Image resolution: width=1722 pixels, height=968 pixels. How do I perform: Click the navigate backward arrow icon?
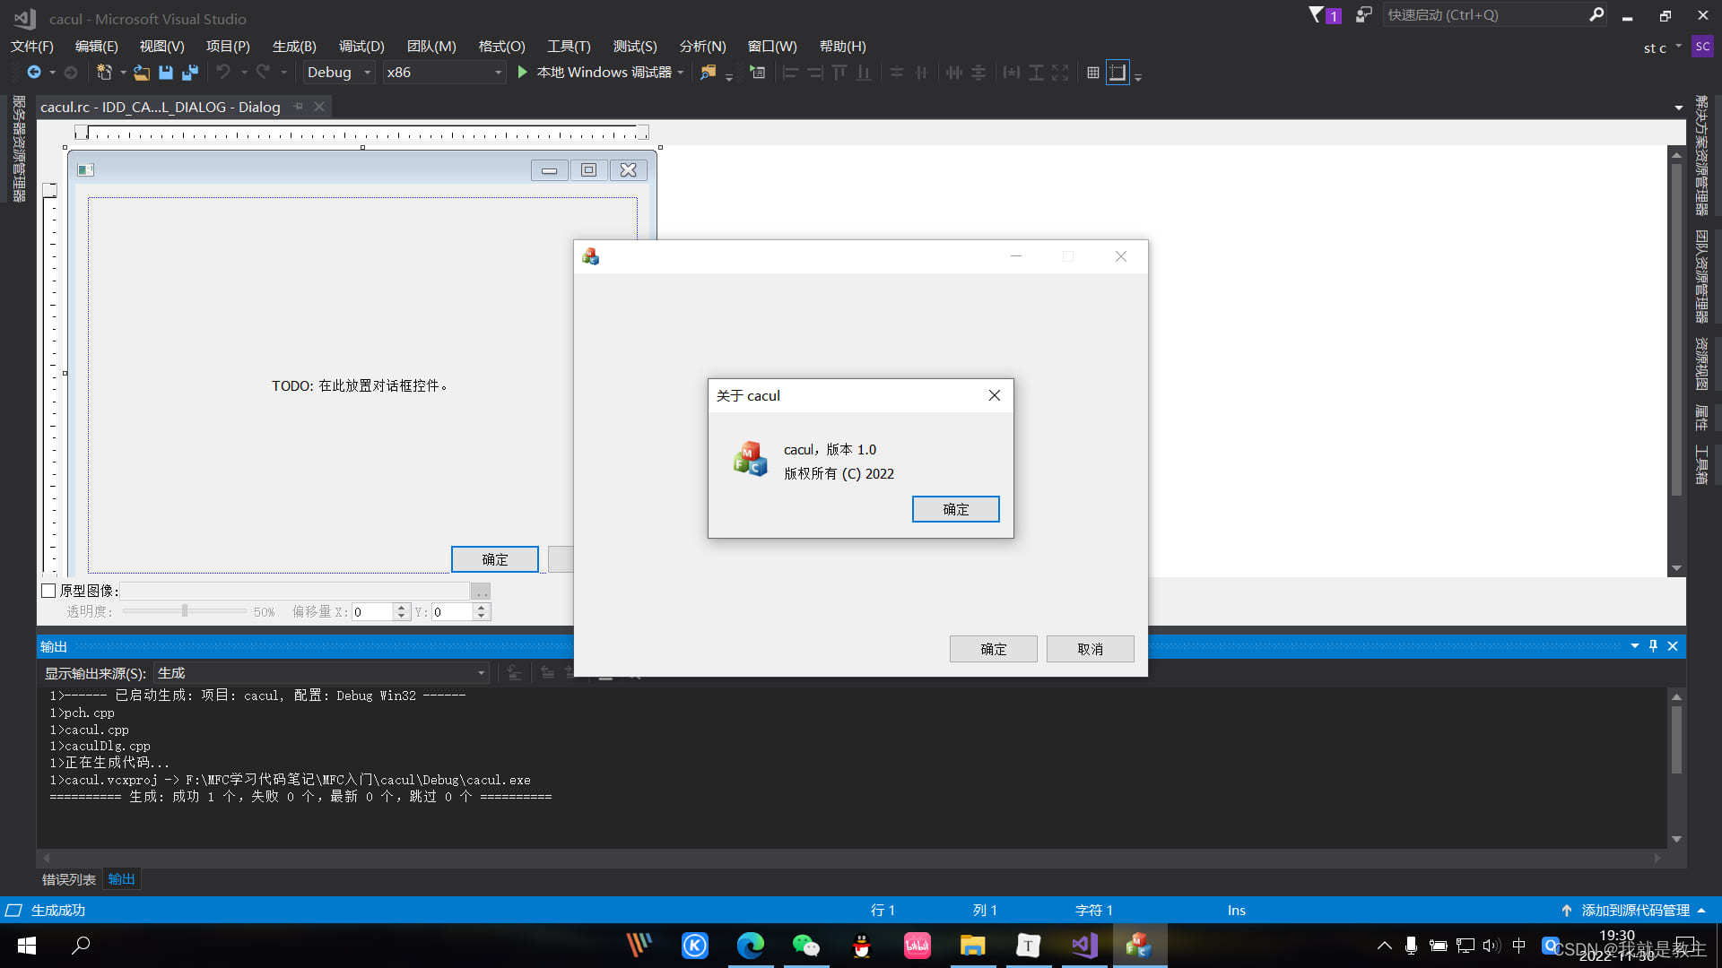tap(34, 73)
